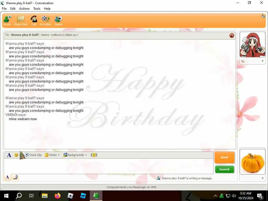Image resolution: width=268 pixels, height=201 pixels.
Task: Switch to text input mode tab
Action: 7,177
